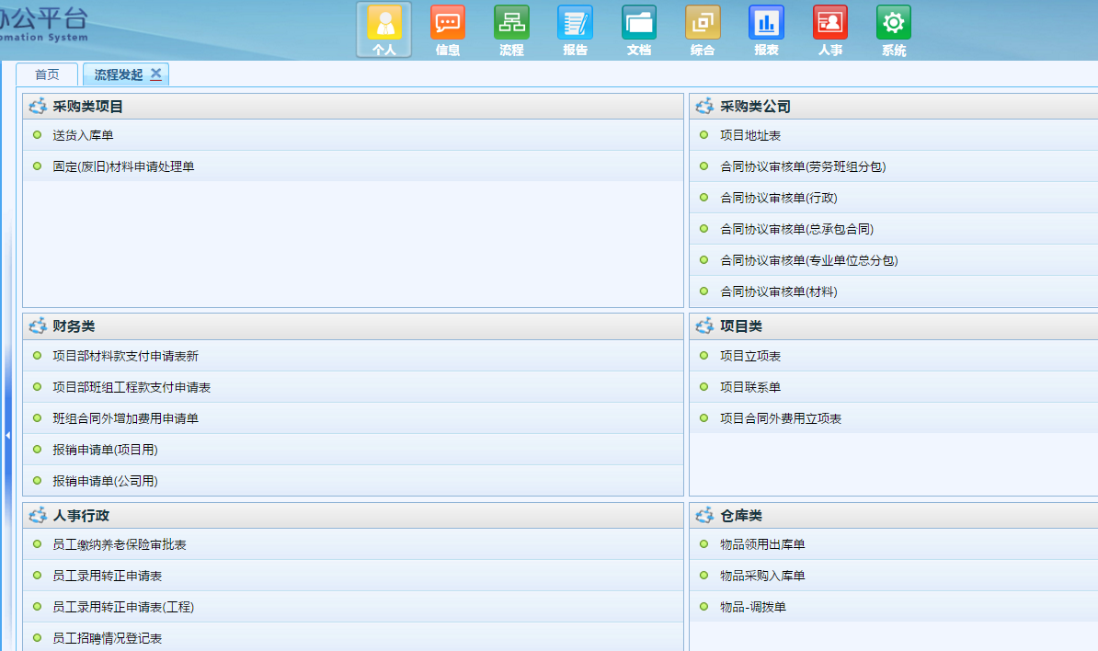This screenshot has width=1098, height=651.
Task: Open 合同协议审核单(劳务班组分包)
Action: tap(803, 166)
